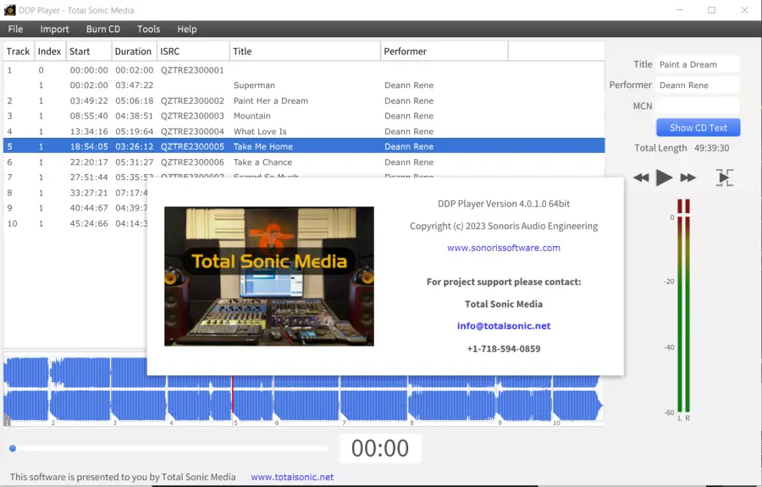
Task: Click the playback position slider handle
Action: 13,448
